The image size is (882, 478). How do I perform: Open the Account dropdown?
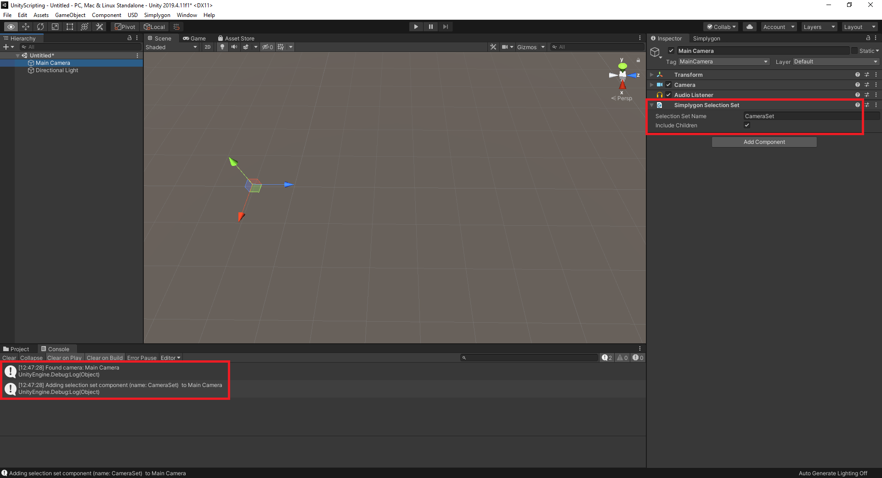(x=779, y=27)
